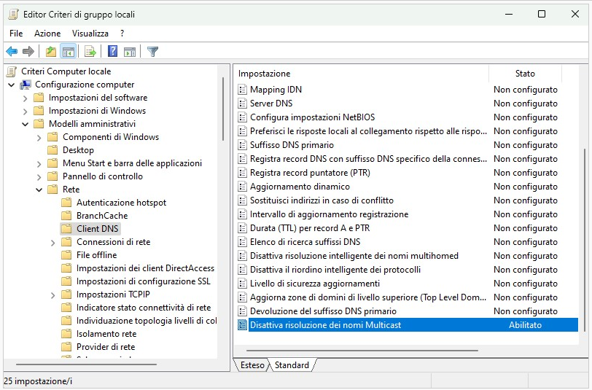Toggle the Show/Hide action pane toolbar icon
592x390 pixels.
point(130,52)
